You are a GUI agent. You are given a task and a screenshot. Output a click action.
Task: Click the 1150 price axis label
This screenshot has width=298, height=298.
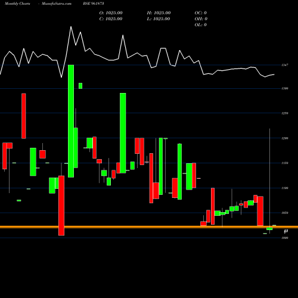pyautogui.click(x=285, y=163)
